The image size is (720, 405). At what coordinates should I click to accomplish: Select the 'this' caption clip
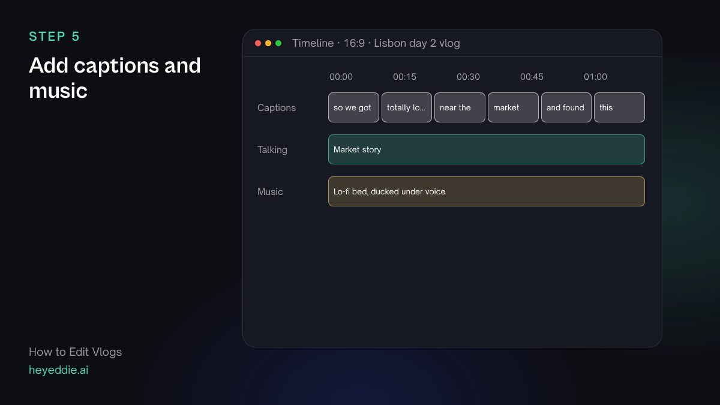619,107
